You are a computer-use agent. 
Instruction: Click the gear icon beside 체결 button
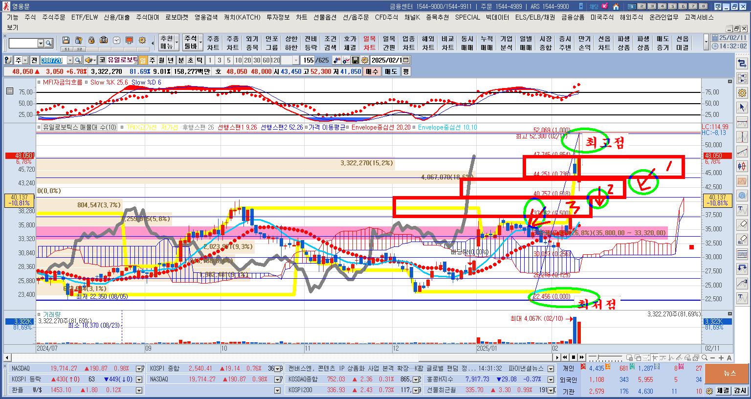709,391
